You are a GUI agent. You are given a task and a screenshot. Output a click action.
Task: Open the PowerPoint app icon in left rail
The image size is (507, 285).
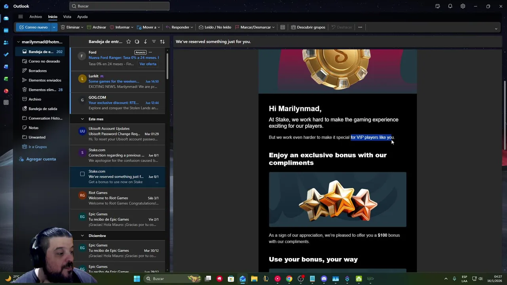pos(6,91)
